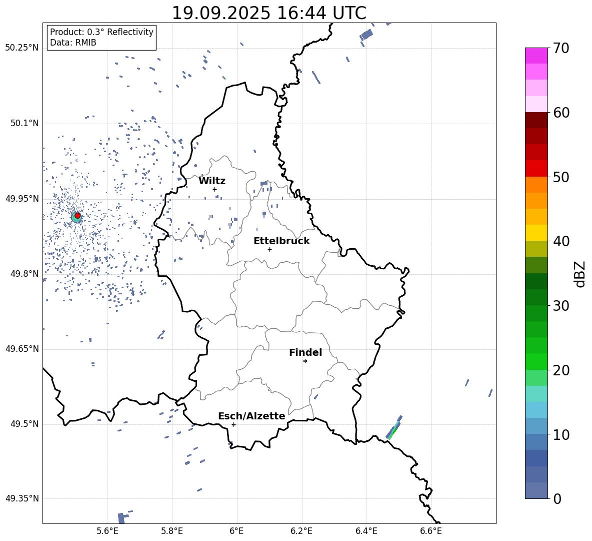
Task: Click the yellow colorbar swatch just above 40
Action: pos(536,233)
